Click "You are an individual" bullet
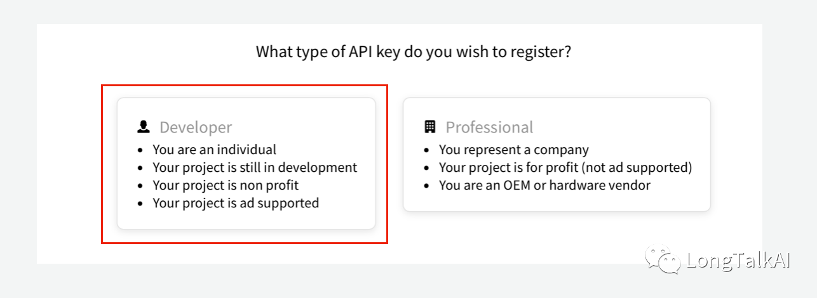817x298 pixels. point(215,150)
